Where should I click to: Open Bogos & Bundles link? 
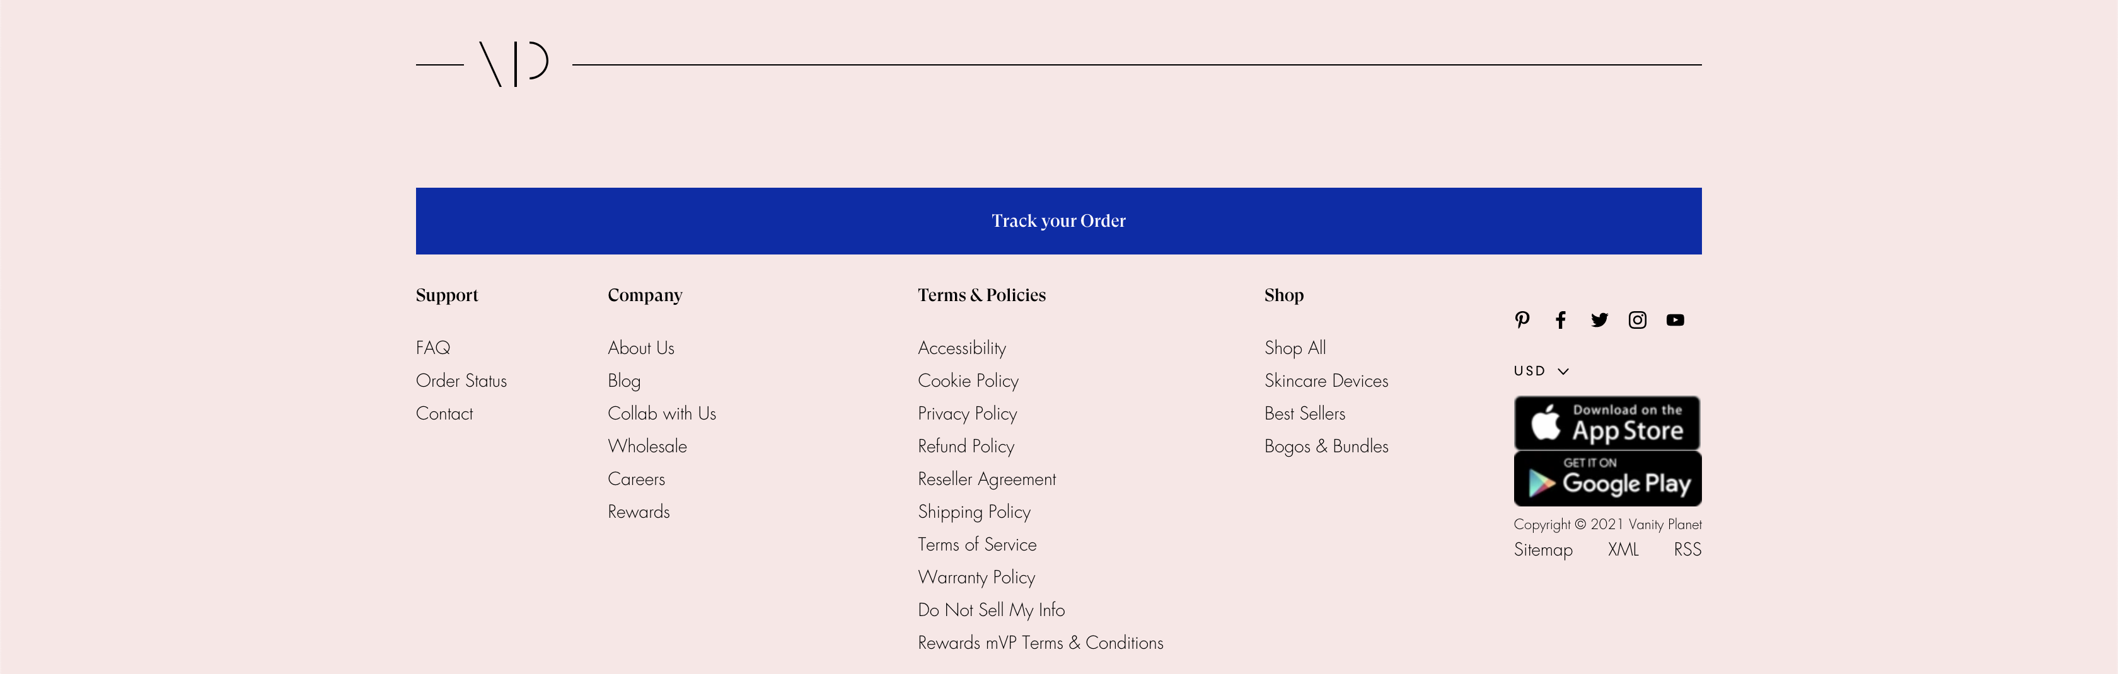click(1326, 447)
